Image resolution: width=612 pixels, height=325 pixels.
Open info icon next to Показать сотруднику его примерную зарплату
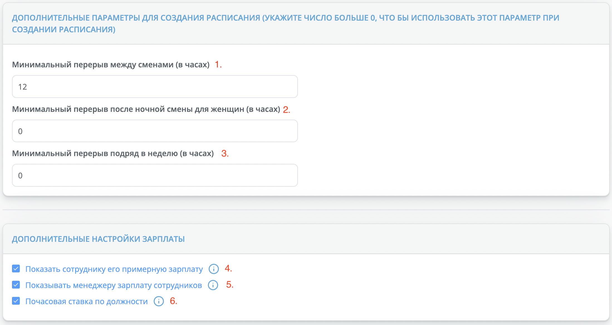point(214,269)
